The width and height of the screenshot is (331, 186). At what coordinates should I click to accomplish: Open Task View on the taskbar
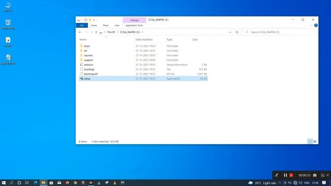(27, 182)
